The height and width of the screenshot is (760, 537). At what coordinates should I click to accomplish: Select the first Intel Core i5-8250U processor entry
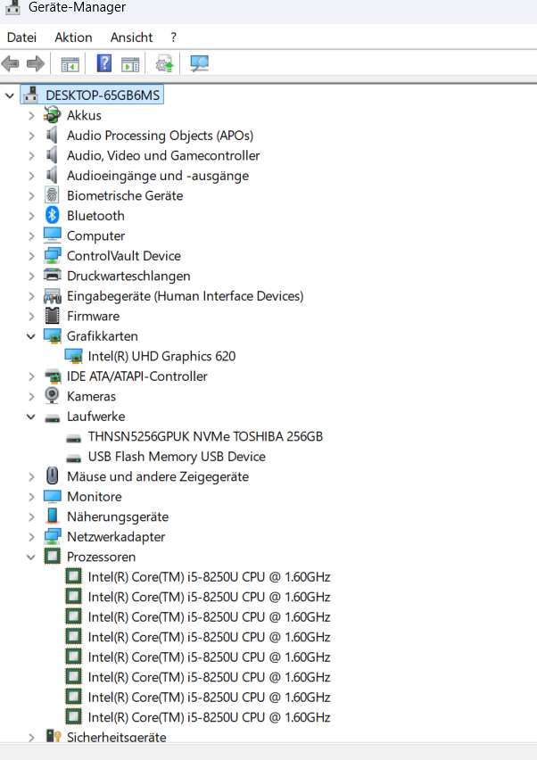tap(209, 577)
